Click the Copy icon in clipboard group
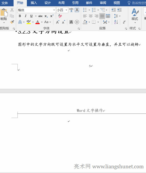Screen dimensions: 146x173 (x=12, y=16)
